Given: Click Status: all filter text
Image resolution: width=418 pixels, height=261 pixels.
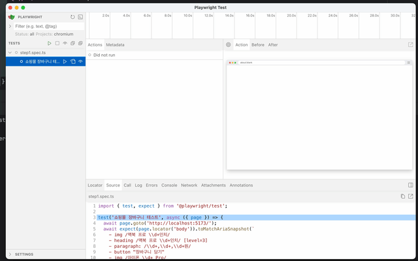Looking at the screenshot, I should (25, 34).
